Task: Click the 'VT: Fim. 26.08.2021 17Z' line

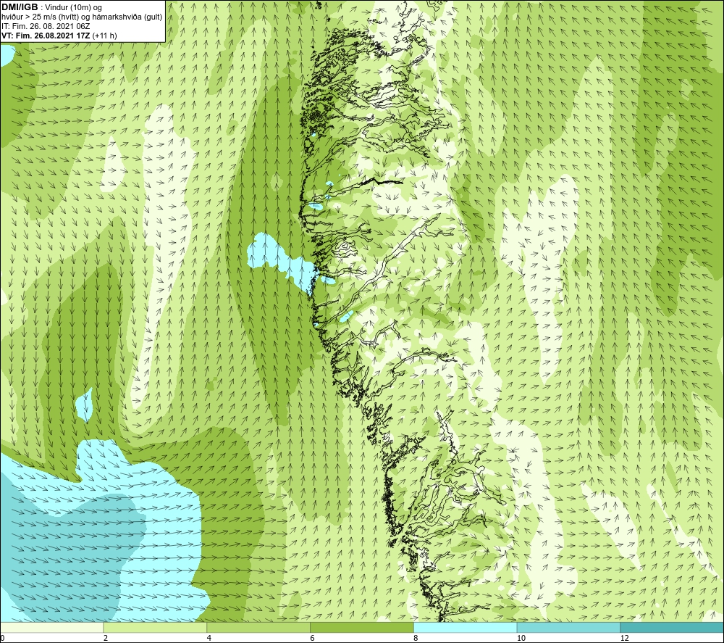Action: coord(46,36)
